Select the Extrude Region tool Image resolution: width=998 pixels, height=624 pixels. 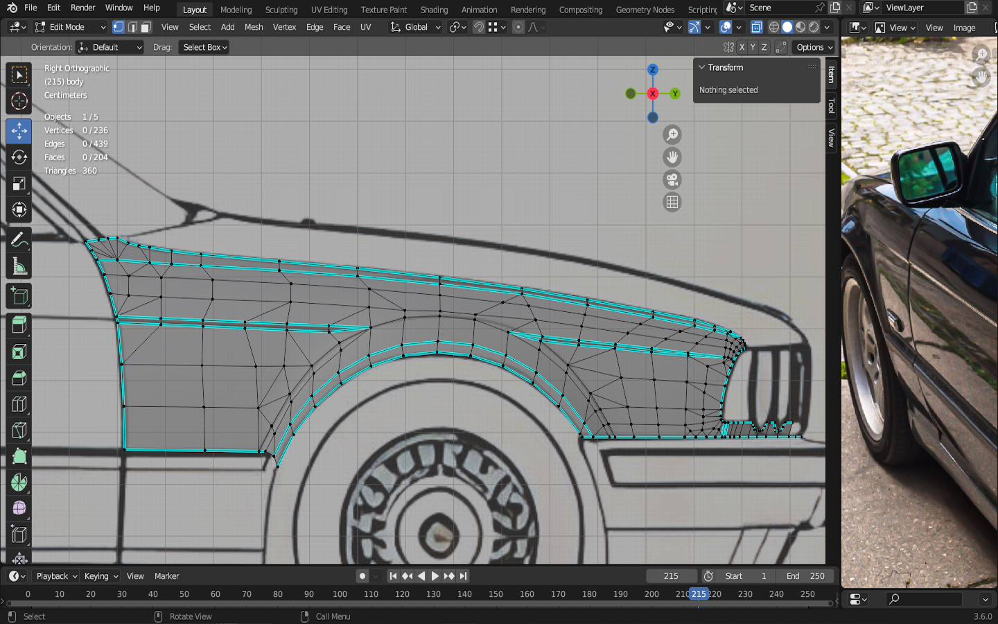pyautogui.click(x=19, y=324)
